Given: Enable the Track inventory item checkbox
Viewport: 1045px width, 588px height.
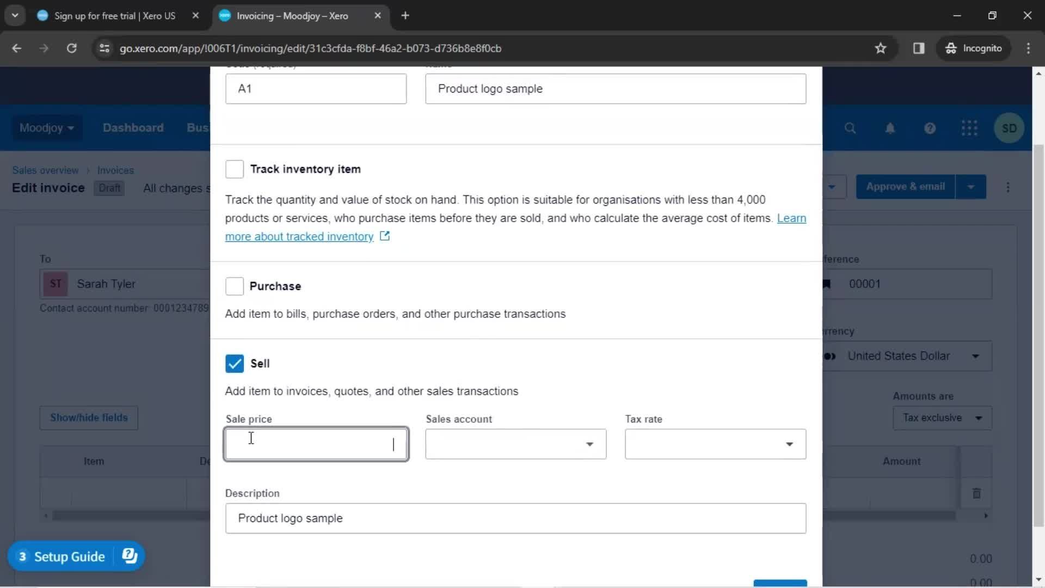Looking at the screenshot, I should [235, 169].
